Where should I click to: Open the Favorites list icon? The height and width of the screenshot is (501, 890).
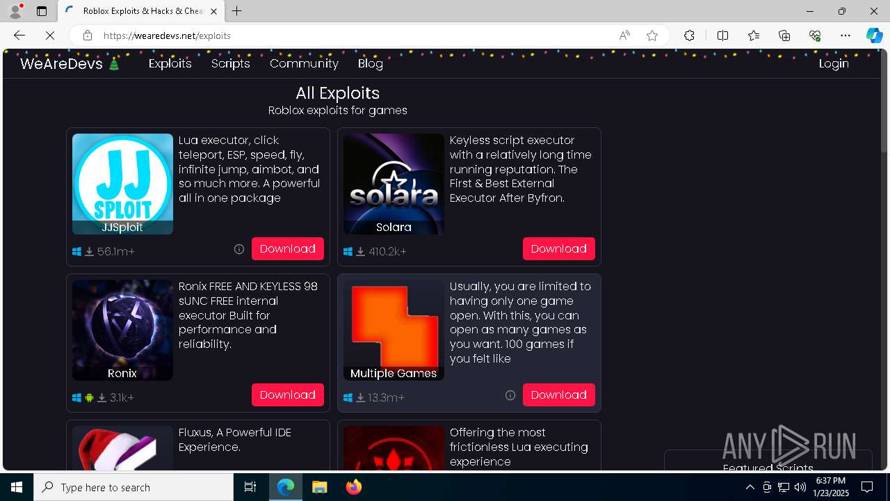[754, 35]
